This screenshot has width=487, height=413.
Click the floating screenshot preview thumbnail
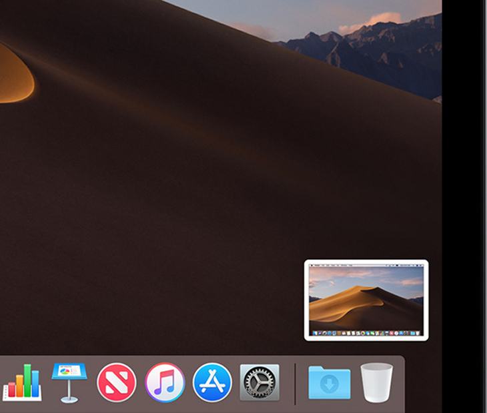tap(366, 300)
